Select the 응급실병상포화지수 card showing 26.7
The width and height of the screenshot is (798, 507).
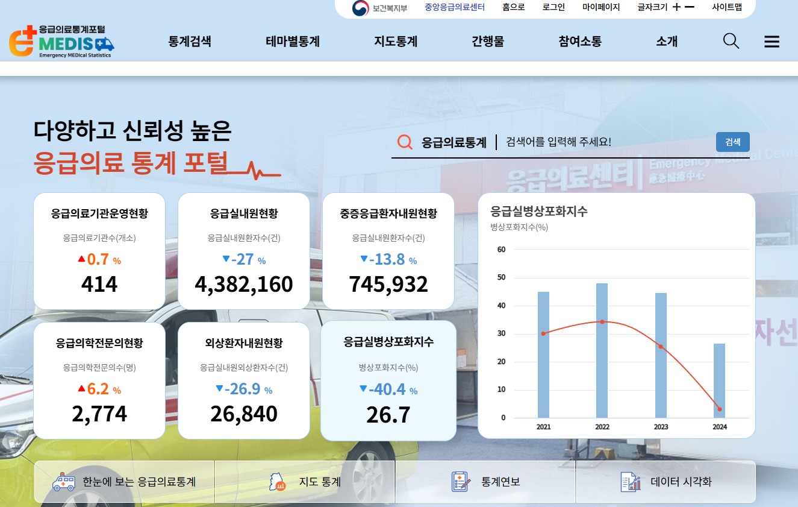tap(388, 380)
